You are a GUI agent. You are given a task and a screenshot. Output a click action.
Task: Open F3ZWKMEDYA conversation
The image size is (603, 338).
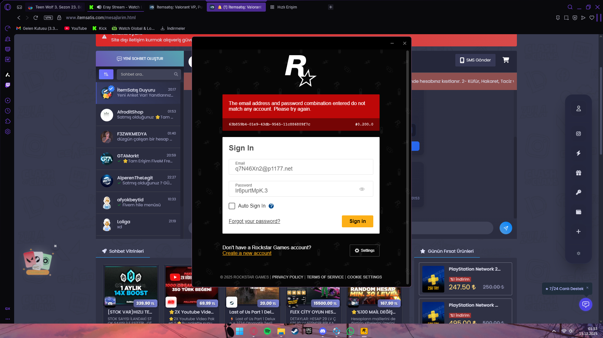point(138,137)
